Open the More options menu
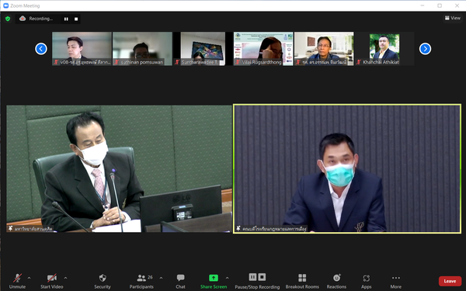Viewport: 466px width, 291px height. point(395,281)
